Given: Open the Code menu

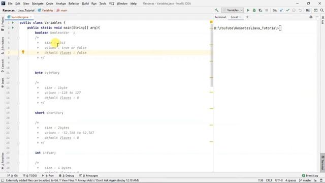Looking at the screenshot, I should [x=49, y=4].
